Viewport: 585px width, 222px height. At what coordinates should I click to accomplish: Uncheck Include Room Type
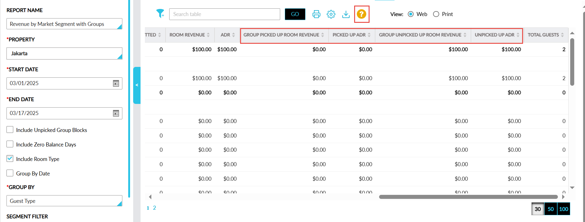click(10, 158)
